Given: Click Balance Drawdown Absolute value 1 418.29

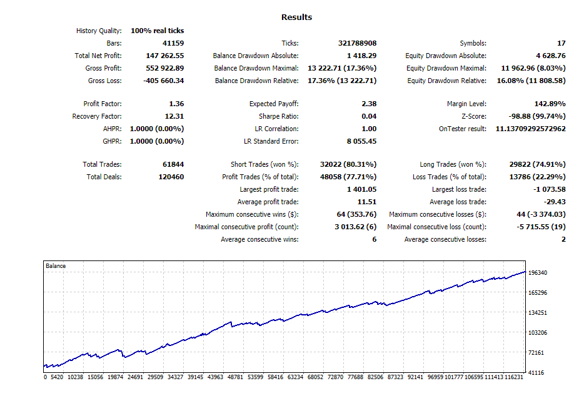Looking at the screenshot, I should [362, 56].
